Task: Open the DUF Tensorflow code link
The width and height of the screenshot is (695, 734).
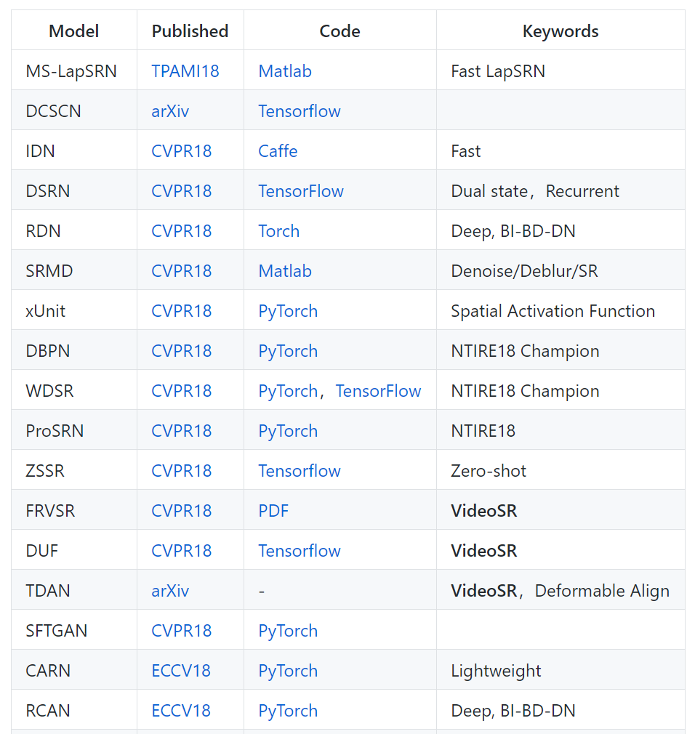Action: coord(299,551)
